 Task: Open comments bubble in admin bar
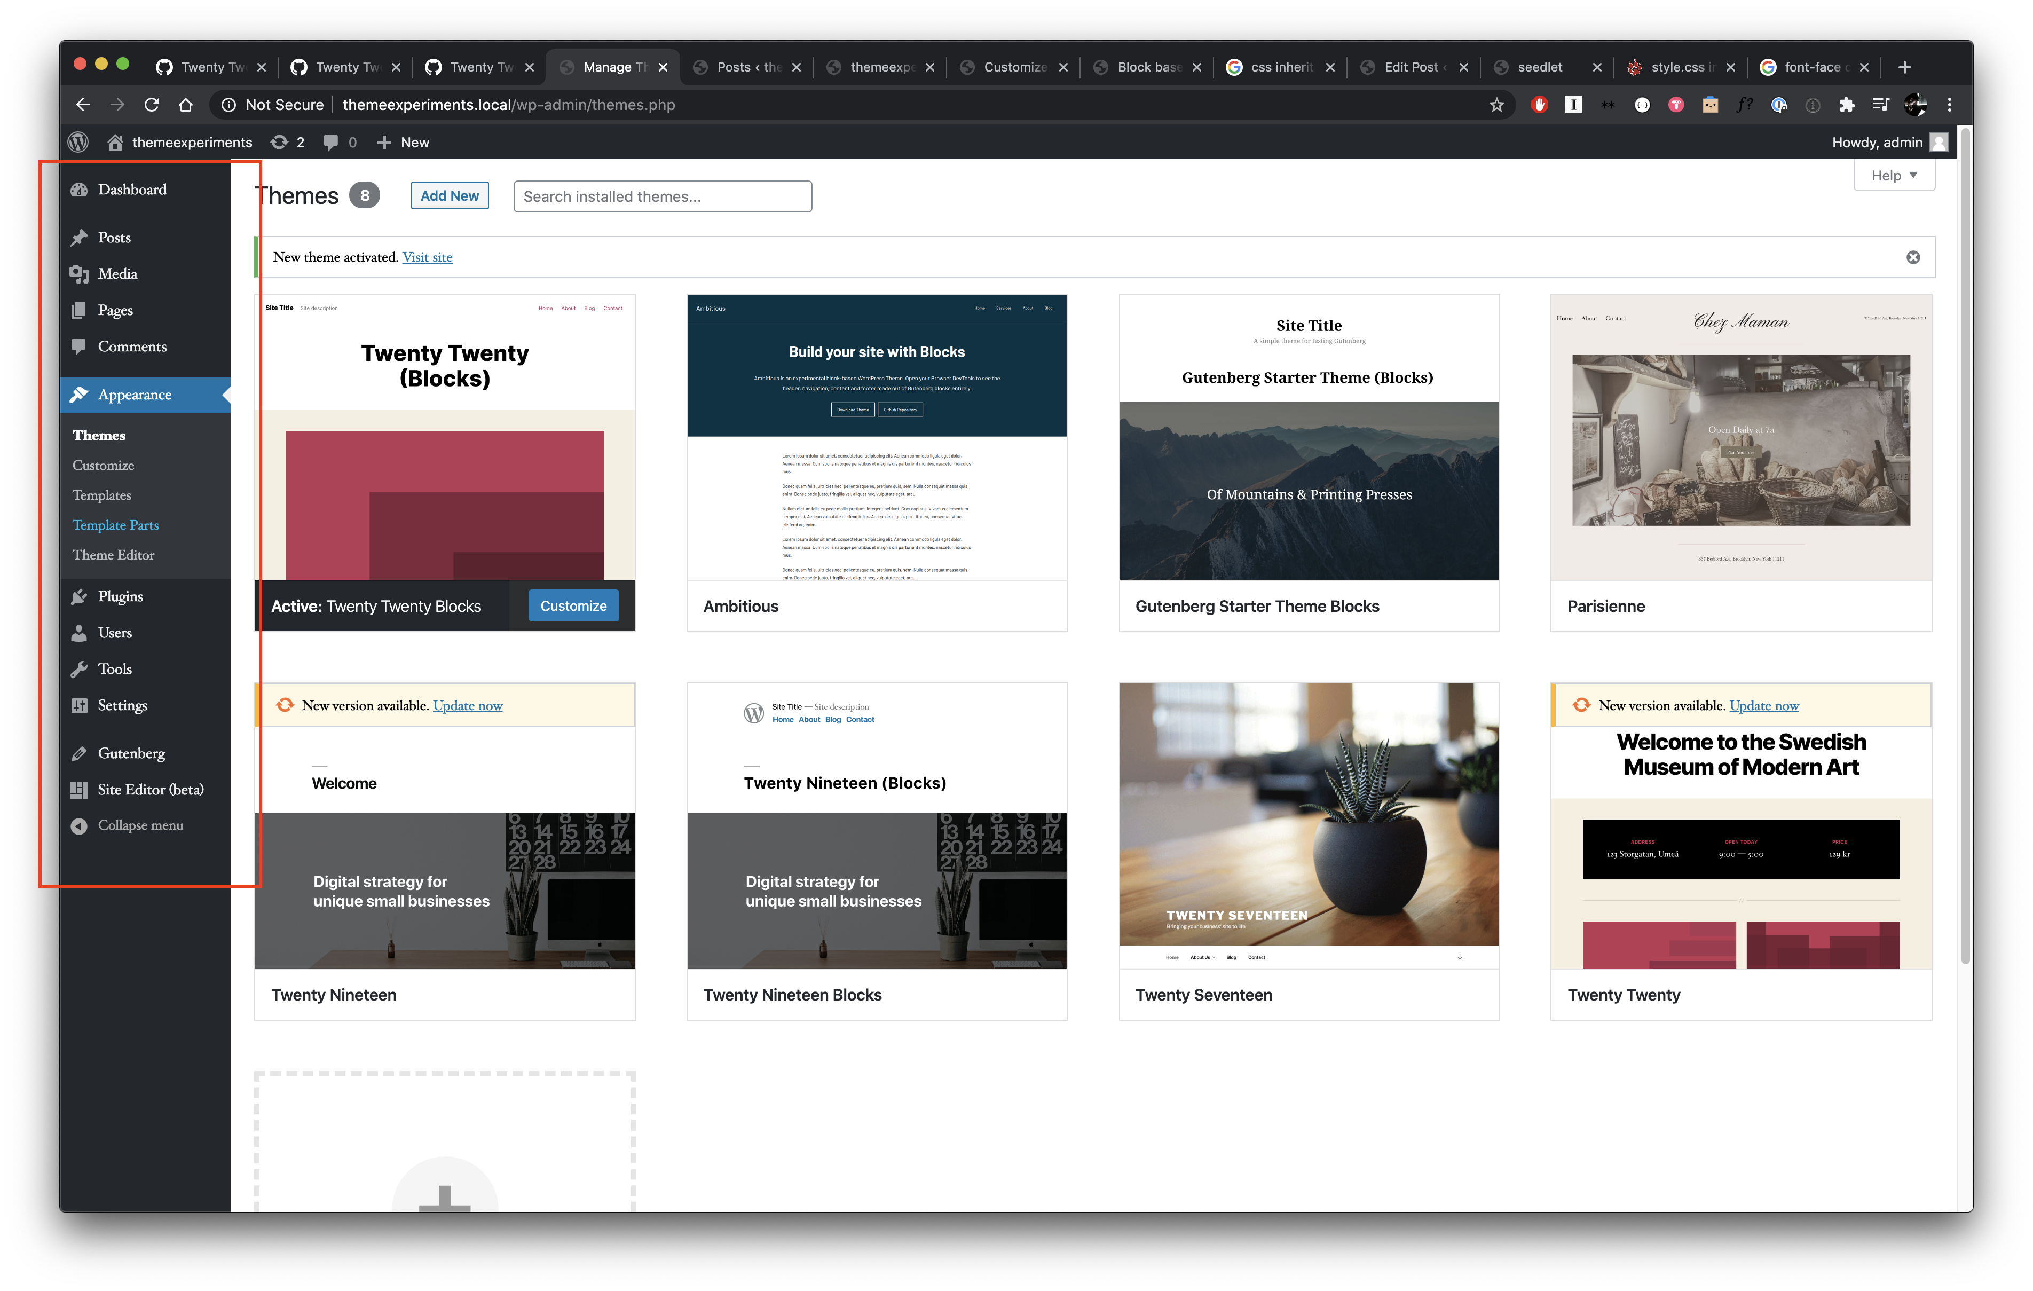[340, 142]
